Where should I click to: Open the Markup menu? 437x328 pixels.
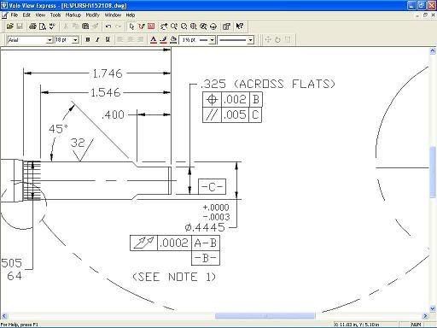[73, 15]
